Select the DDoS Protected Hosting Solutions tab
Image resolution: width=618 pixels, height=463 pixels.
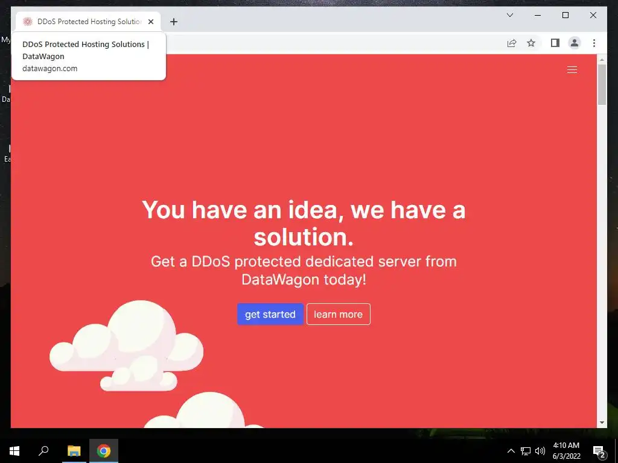pyautogui.click(x=88, y=22)
